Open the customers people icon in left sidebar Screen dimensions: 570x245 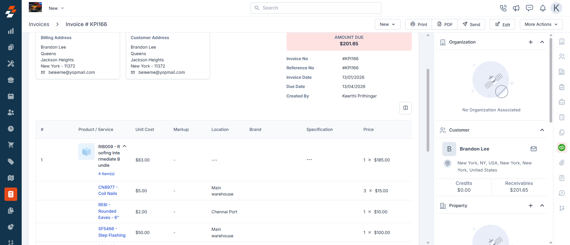11,113
